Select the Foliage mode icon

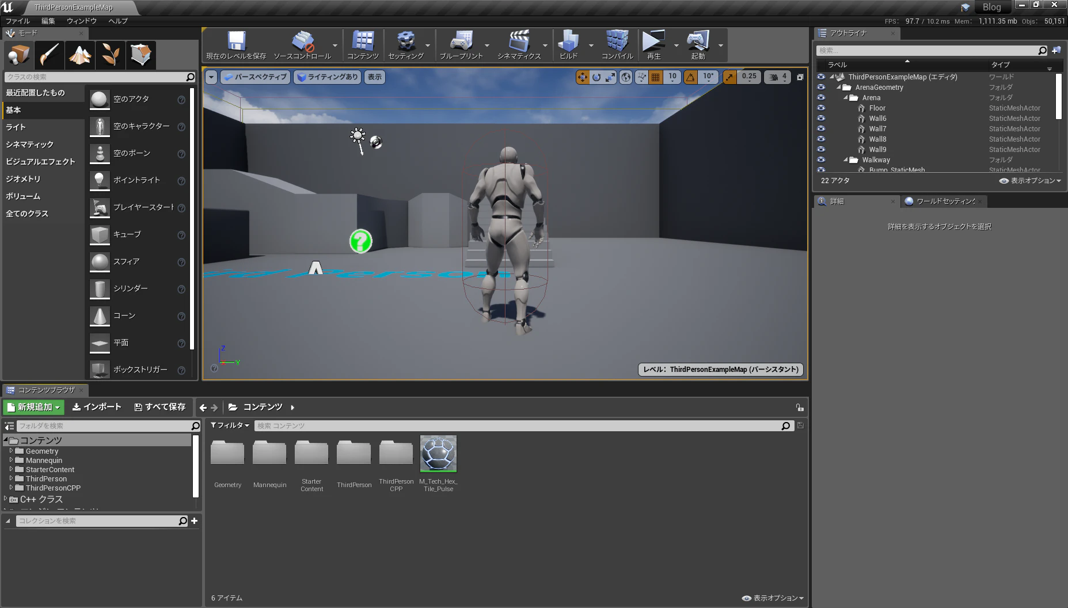110,55
